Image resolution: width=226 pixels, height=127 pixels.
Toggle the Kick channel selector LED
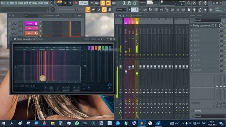click(x=41, y=33)
